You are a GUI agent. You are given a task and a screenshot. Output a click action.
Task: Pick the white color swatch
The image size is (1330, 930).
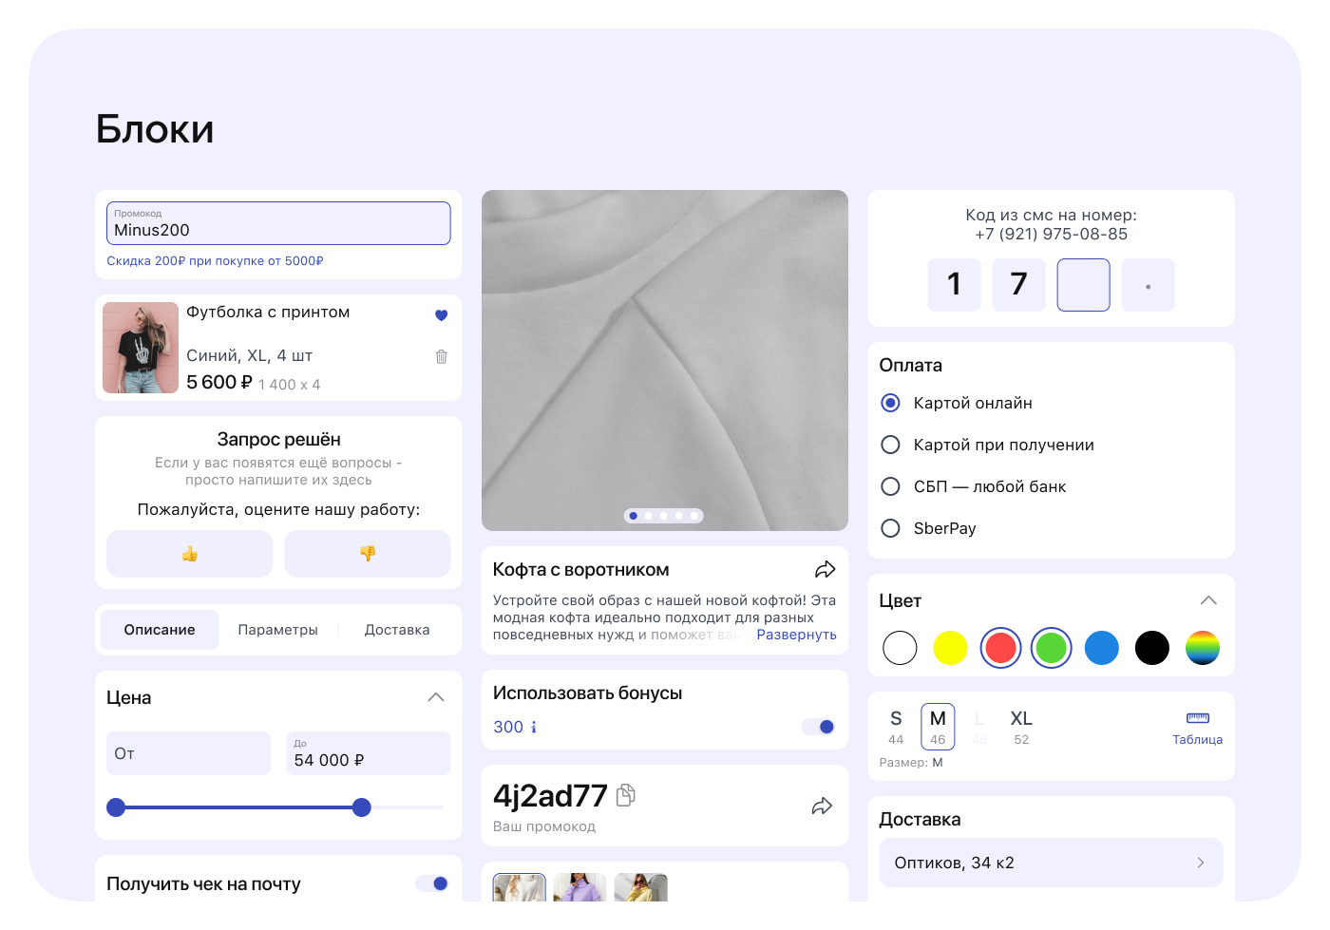pos(900,648)
